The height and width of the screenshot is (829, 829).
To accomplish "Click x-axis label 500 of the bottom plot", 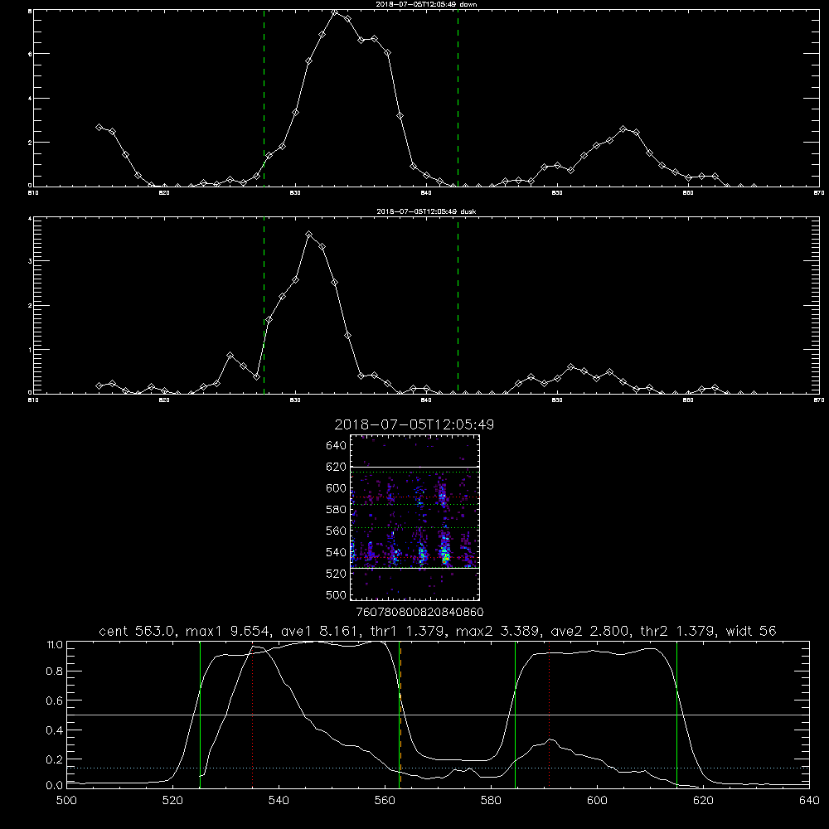I will click(x=66, y=801).
